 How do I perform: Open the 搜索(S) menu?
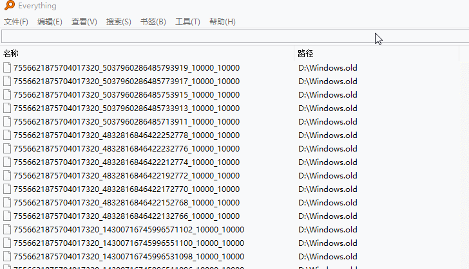point(119,22)
